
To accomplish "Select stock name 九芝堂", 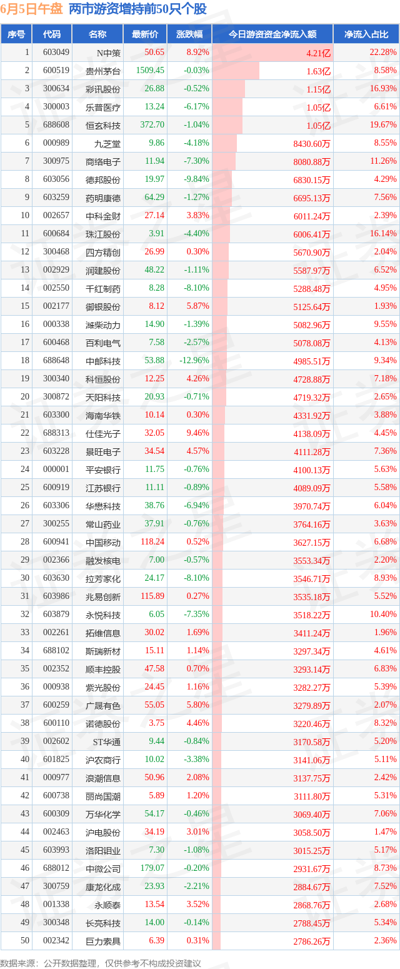I will [107, 143].
